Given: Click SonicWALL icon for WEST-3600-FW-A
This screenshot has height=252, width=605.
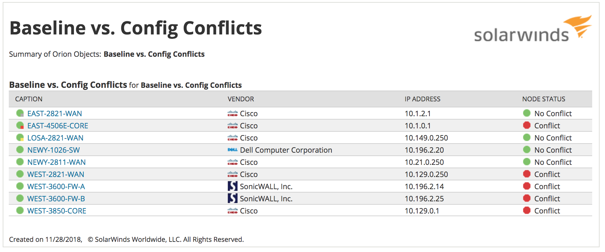Looking at the screenshot, I should pyautogui.click(x=232, y=186).
